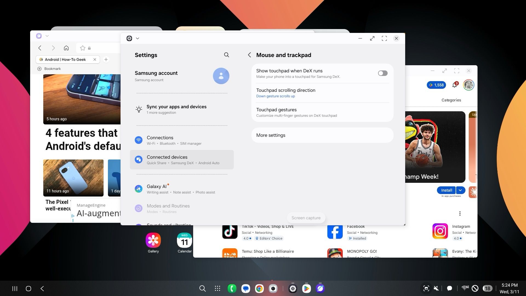Open Samsung account profile avatar
The image size is (526, 296).
(x=221, y=76)
